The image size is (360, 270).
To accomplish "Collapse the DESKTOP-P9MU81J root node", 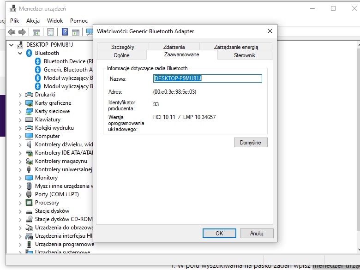I will click(x=11, y=45).
